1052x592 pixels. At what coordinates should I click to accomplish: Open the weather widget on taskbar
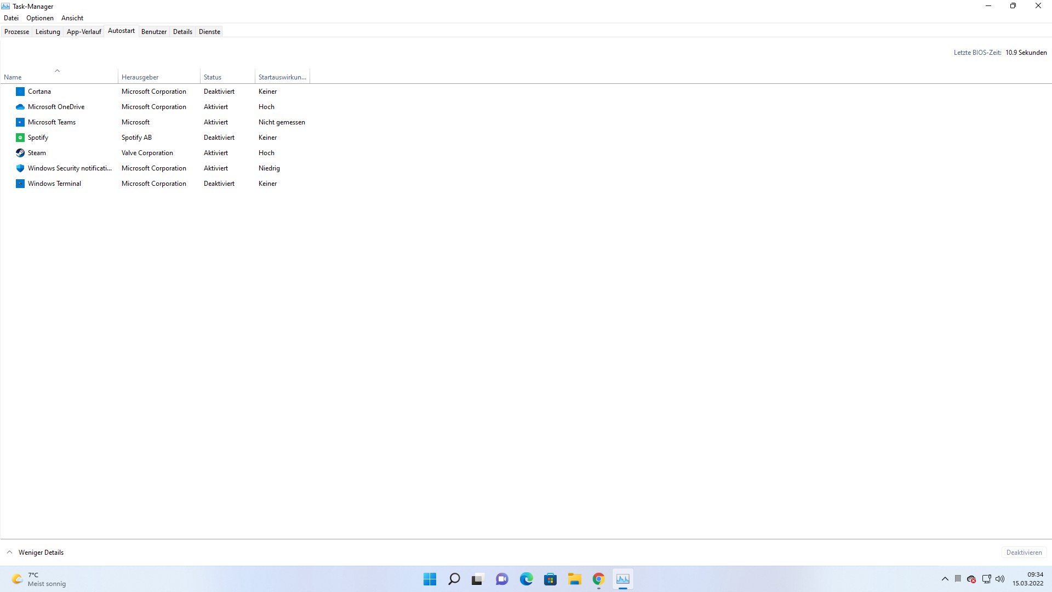39,579
